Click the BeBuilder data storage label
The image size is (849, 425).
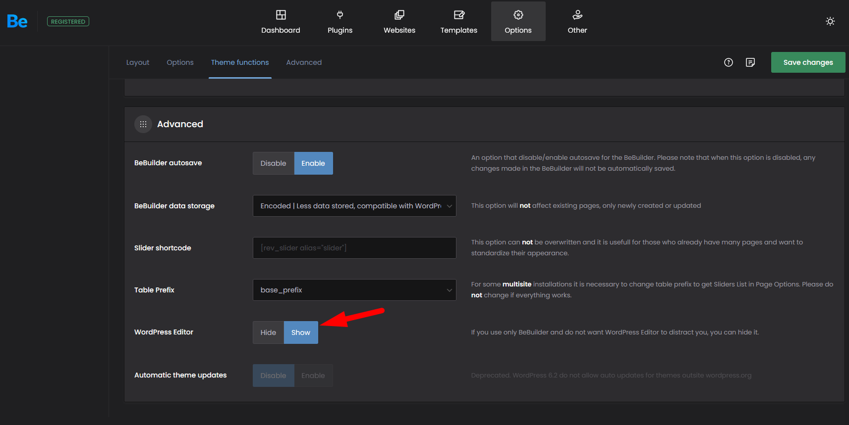click(x=174, y=206)
